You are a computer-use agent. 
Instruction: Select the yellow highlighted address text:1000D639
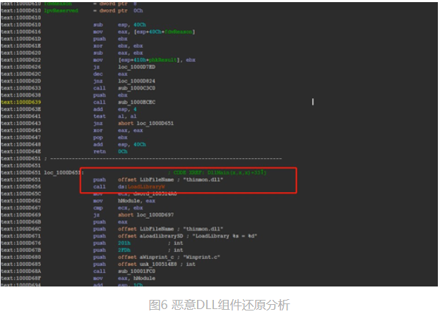click(20, 102)
